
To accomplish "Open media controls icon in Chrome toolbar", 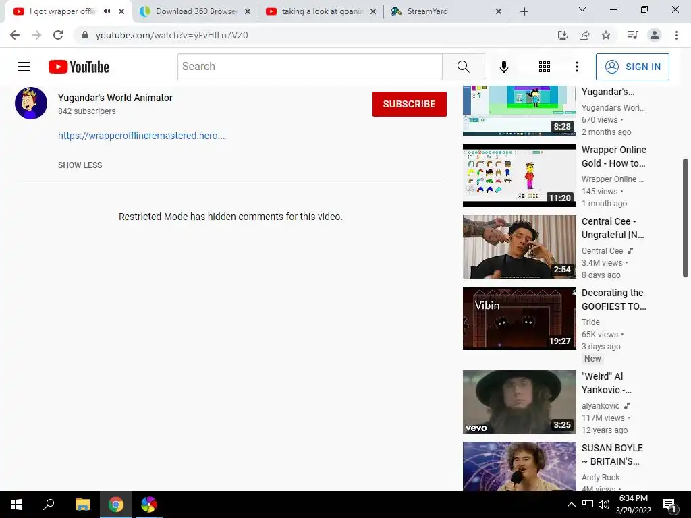I will [x=632, y=35].
